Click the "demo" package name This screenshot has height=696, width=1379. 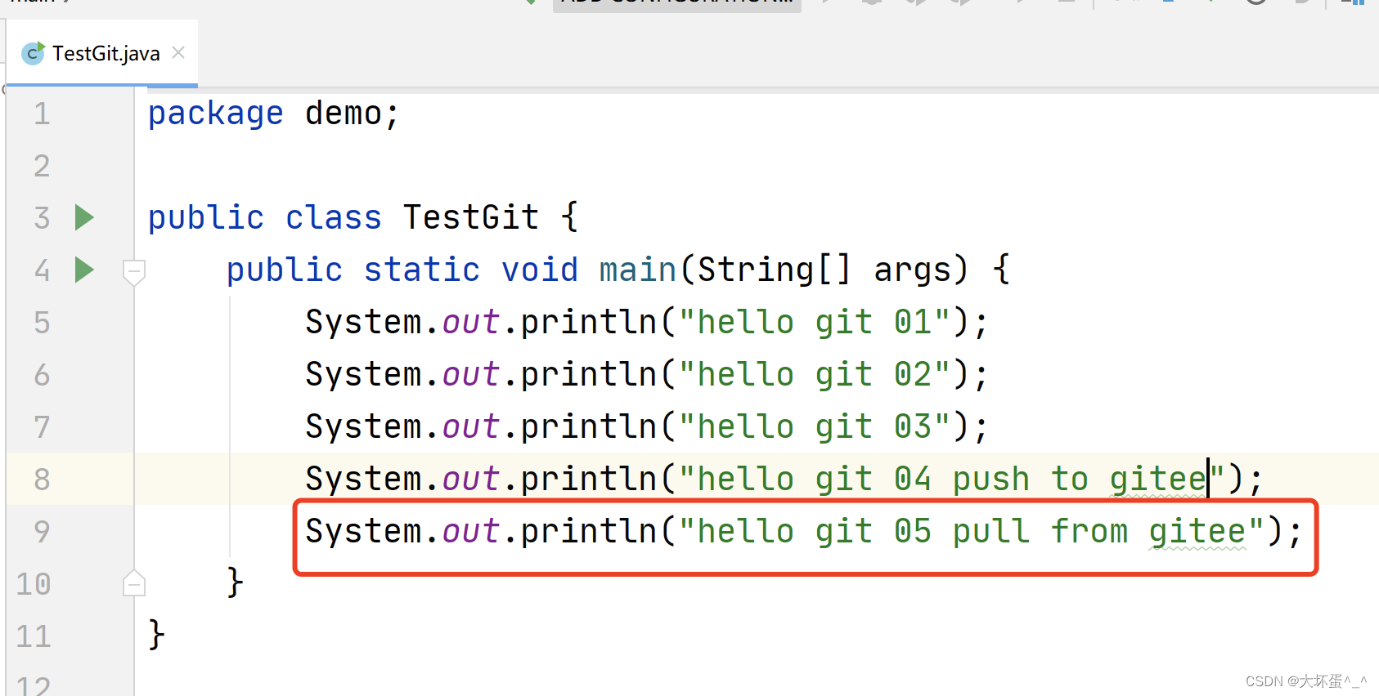[x=344, y=114]
